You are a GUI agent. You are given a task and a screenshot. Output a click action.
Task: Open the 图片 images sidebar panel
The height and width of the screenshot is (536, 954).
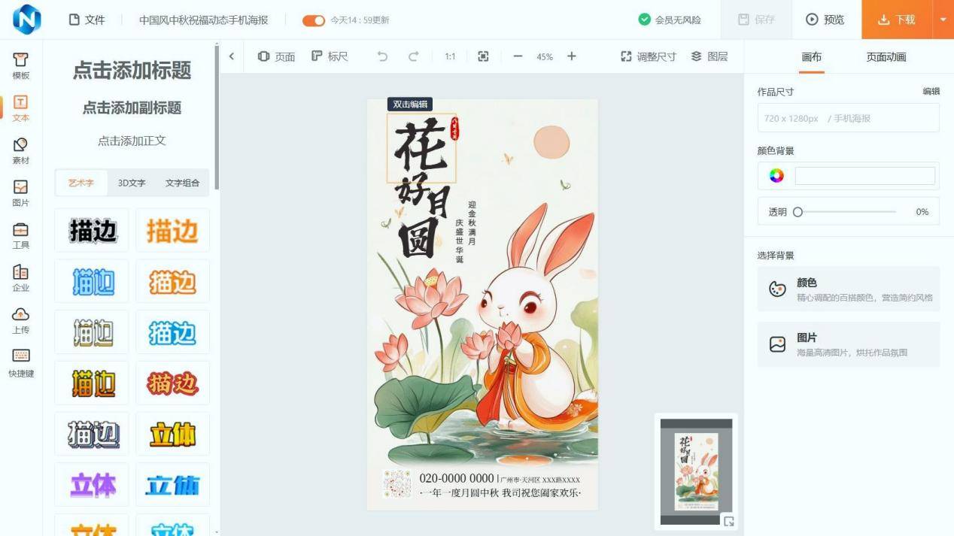pos(21,193)
